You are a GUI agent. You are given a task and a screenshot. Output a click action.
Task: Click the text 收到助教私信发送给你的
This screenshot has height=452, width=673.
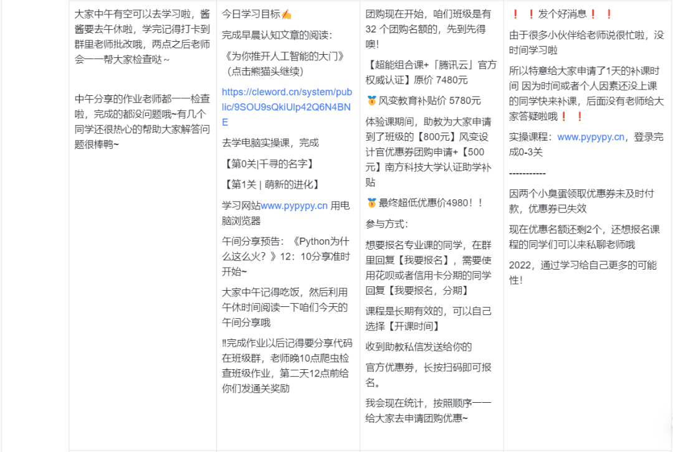click(x=419, y=347)
